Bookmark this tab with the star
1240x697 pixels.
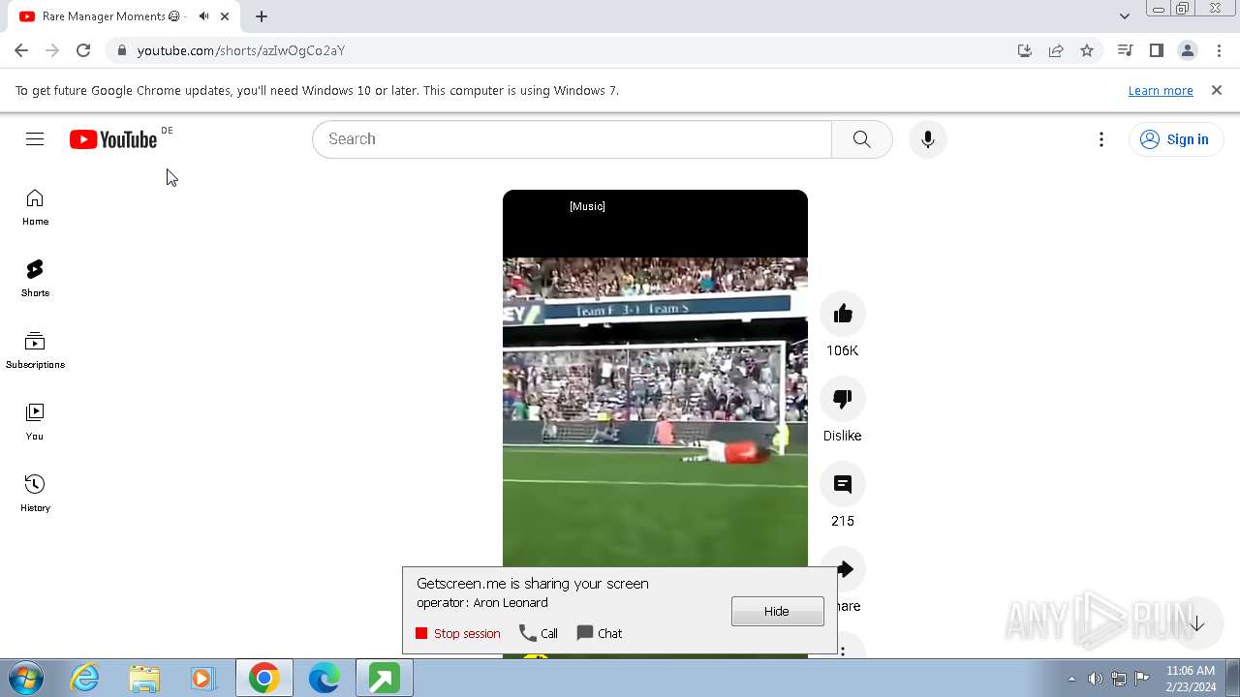pos(1087,50)
